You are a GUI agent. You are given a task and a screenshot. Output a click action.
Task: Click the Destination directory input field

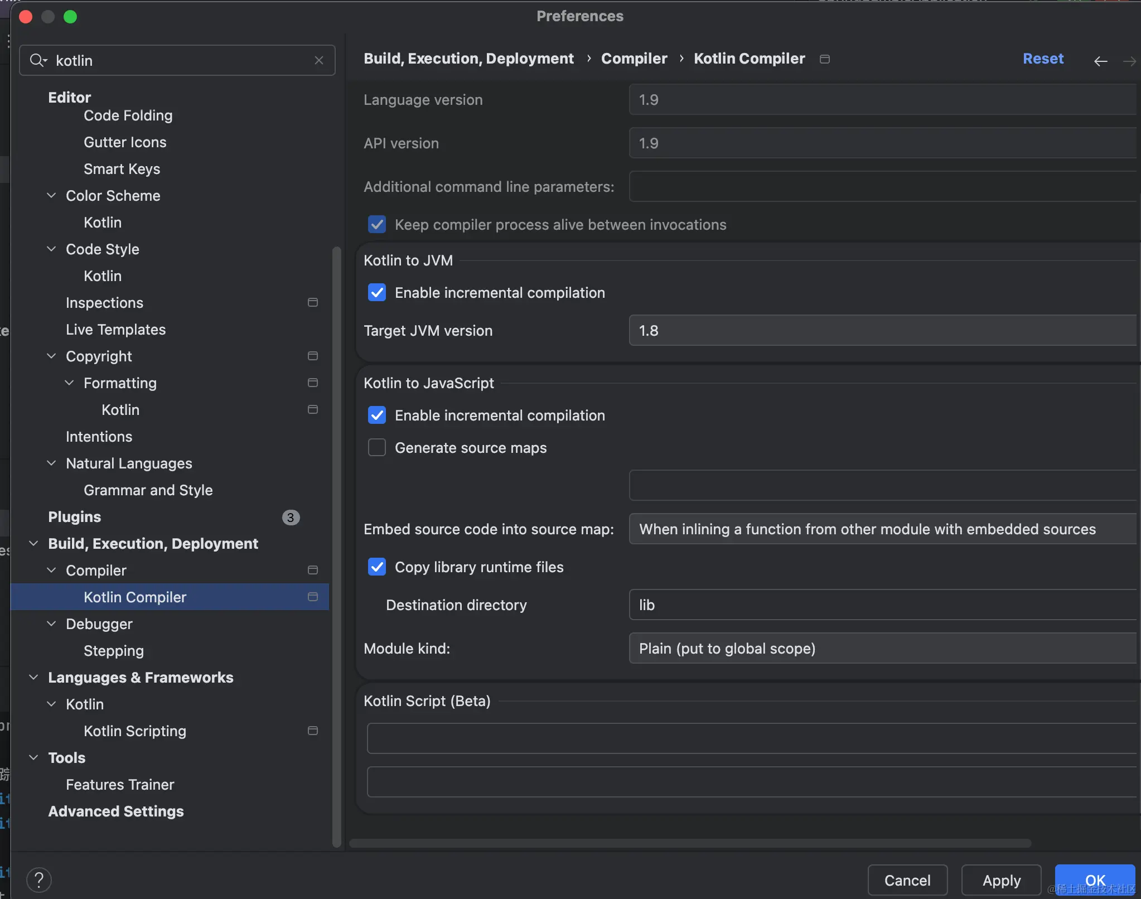[x=882, y=605]
